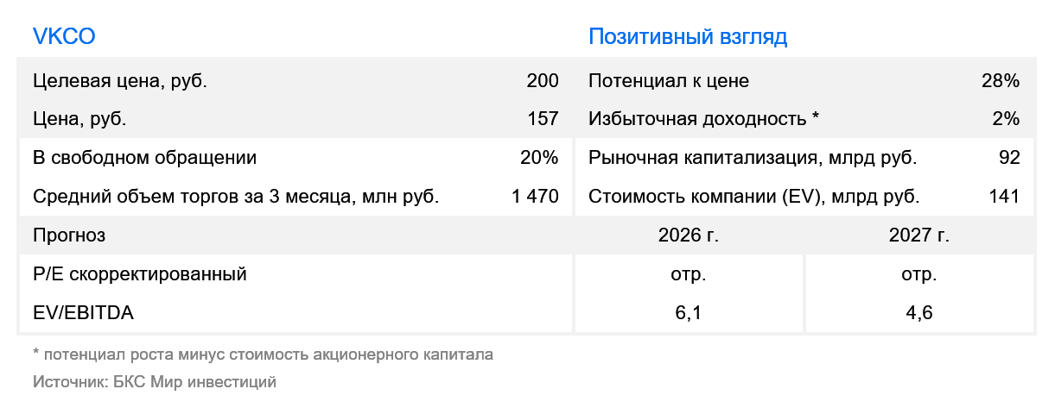Viewport: 1055px width, 408px height.
Task: Click the current price value 157
Action: [543, 119]
